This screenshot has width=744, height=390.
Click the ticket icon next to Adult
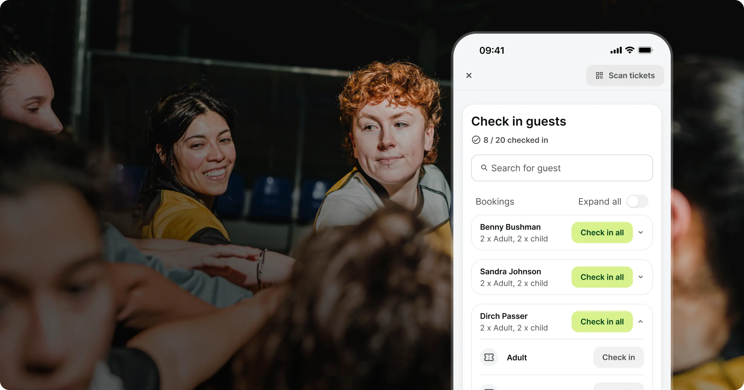[x=489, y=357]
